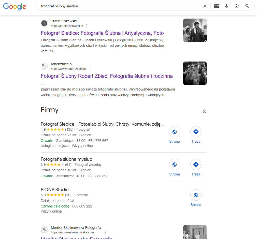The image size is (257, 239).
Task: Click the robertzbiec.pl favicon
Action: pyautogui.click(x=44, y=66)
